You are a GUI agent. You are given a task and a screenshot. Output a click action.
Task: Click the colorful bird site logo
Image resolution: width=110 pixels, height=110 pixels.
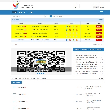click(x=16, y=6)
